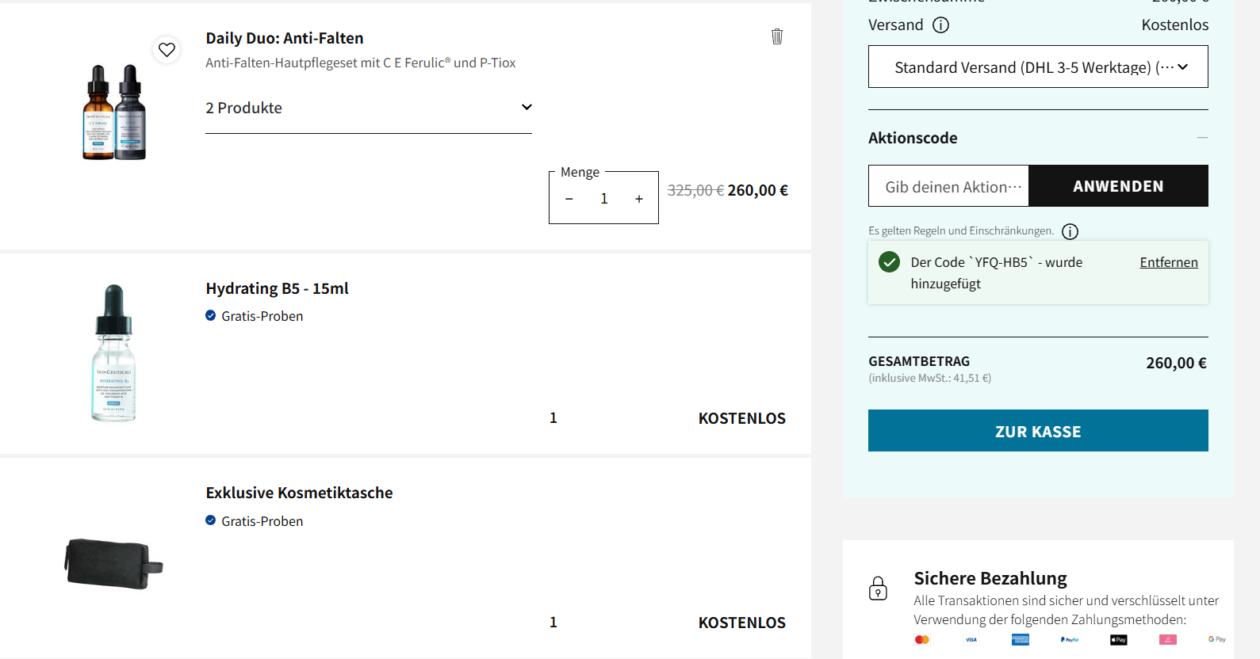Click the Apple Pay icon
The image size is (1260, 659).
(1118, 640)
